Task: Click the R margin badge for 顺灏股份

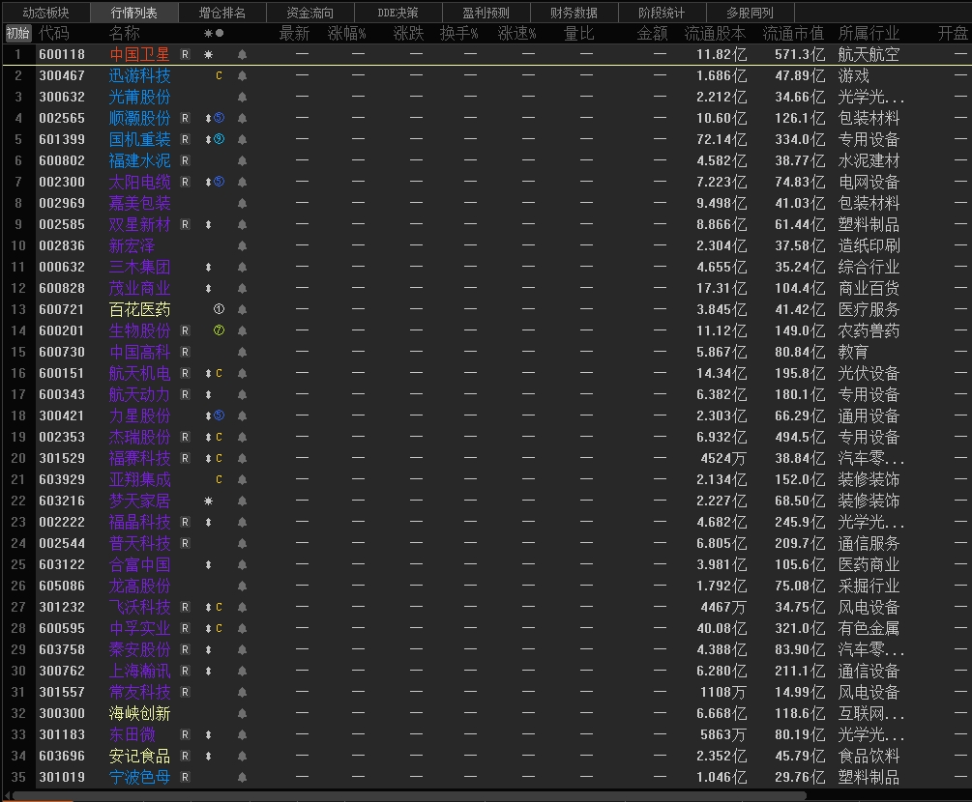Action: (x=185, y=118)
